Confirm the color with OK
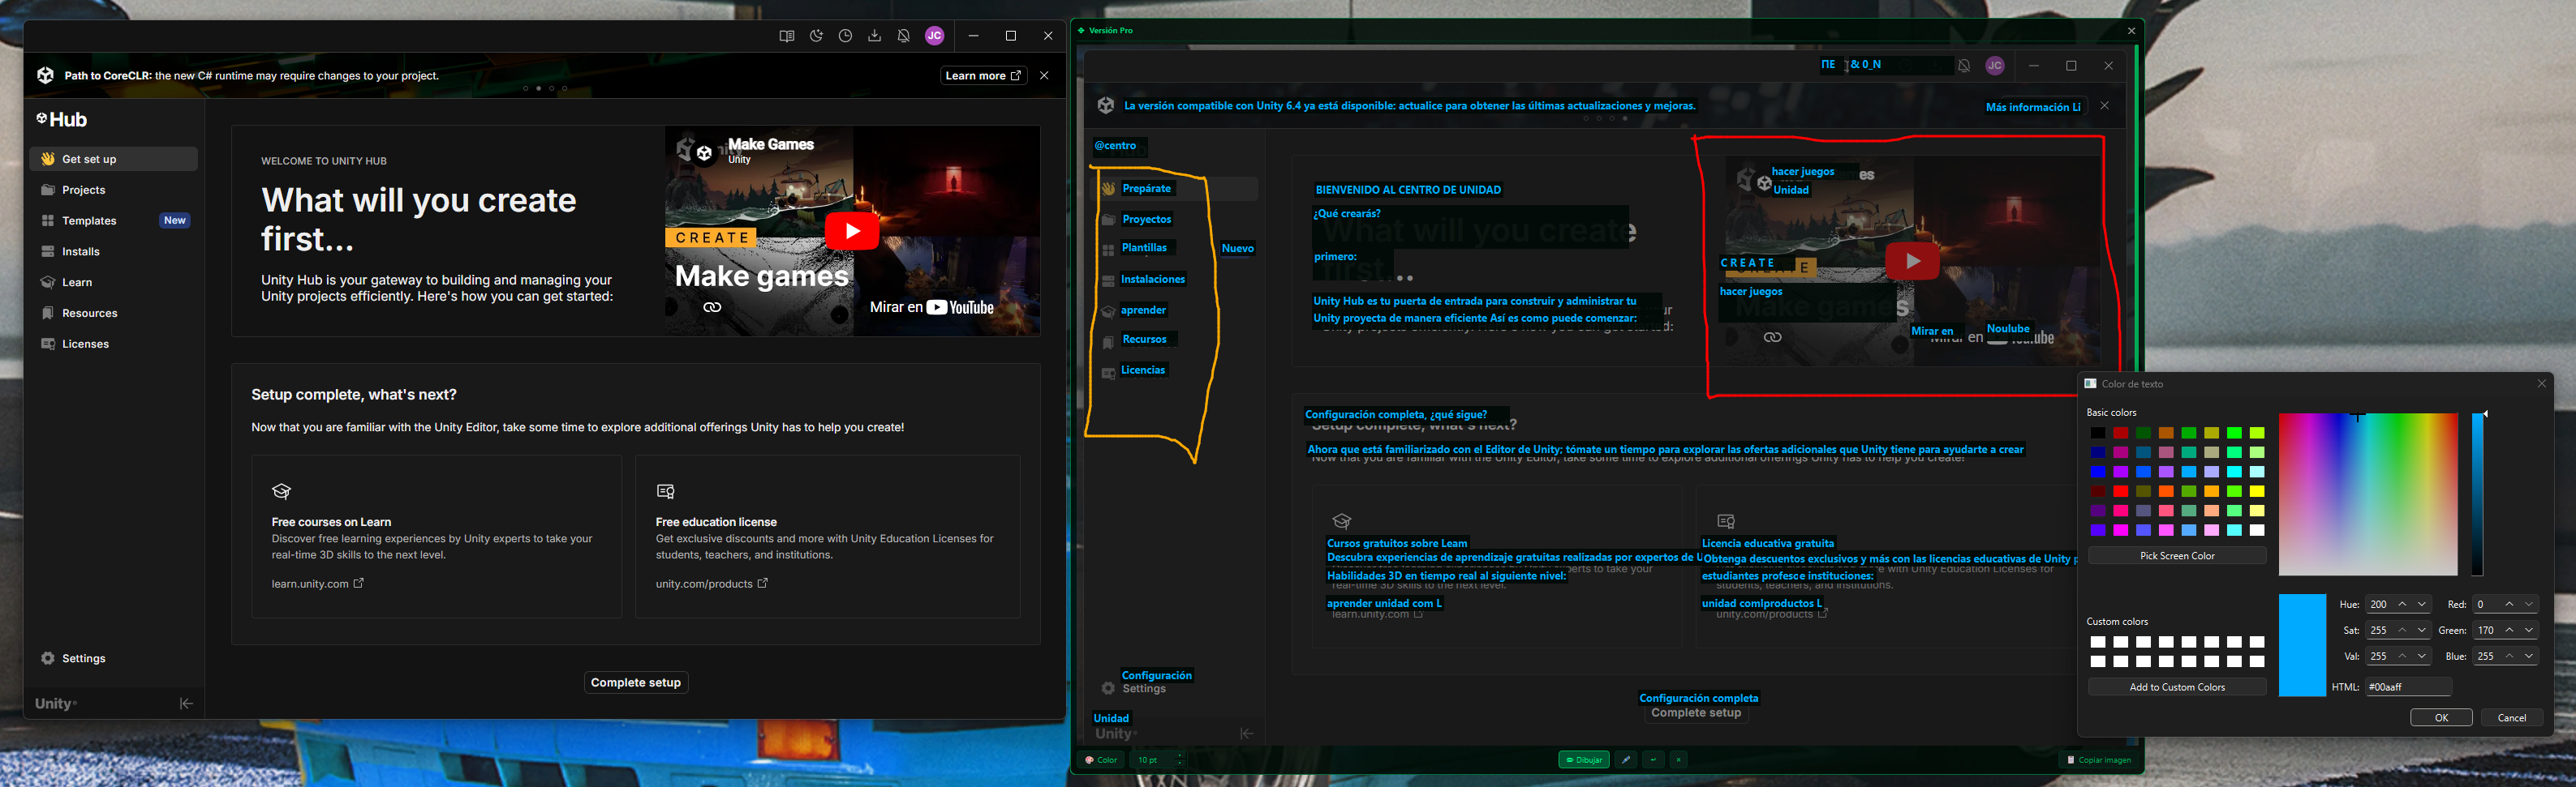Screen dimensions: 2576x787 pos(2441,718)
